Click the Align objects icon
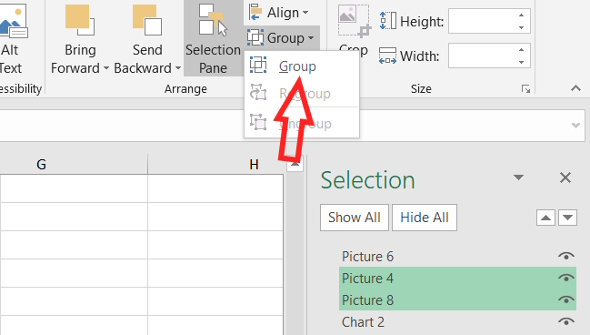 point(255,13)
